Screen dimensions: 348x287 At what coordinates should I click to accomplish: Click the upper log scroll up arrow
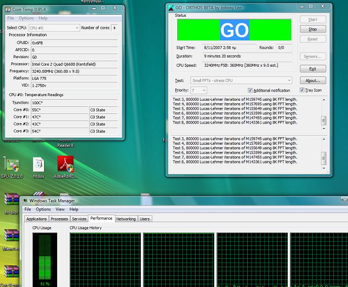click(324, 100)
